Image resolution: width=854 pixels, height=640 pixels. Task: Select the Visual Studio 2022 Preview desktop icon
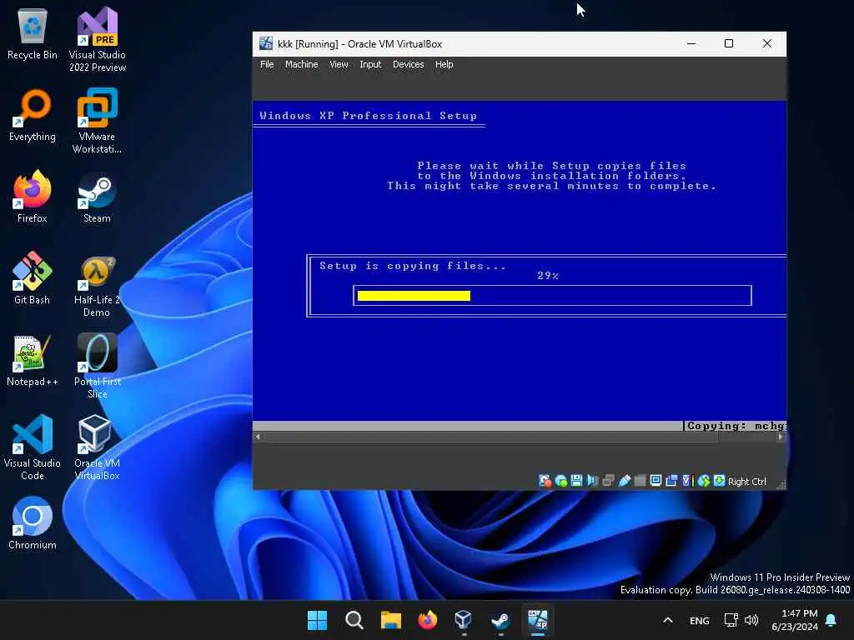(97, 40)
